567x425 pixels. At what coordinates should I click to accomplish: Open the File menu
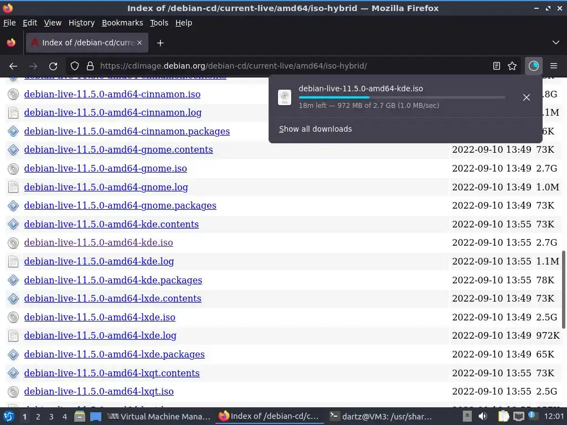[9, 23]
